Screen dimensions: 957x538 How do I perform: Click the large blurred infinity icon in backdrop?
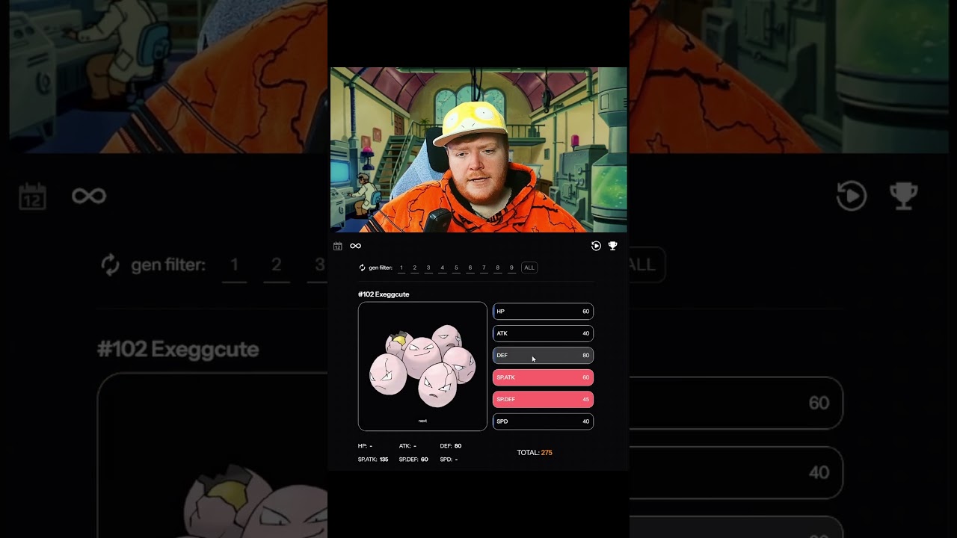[89, 196]
